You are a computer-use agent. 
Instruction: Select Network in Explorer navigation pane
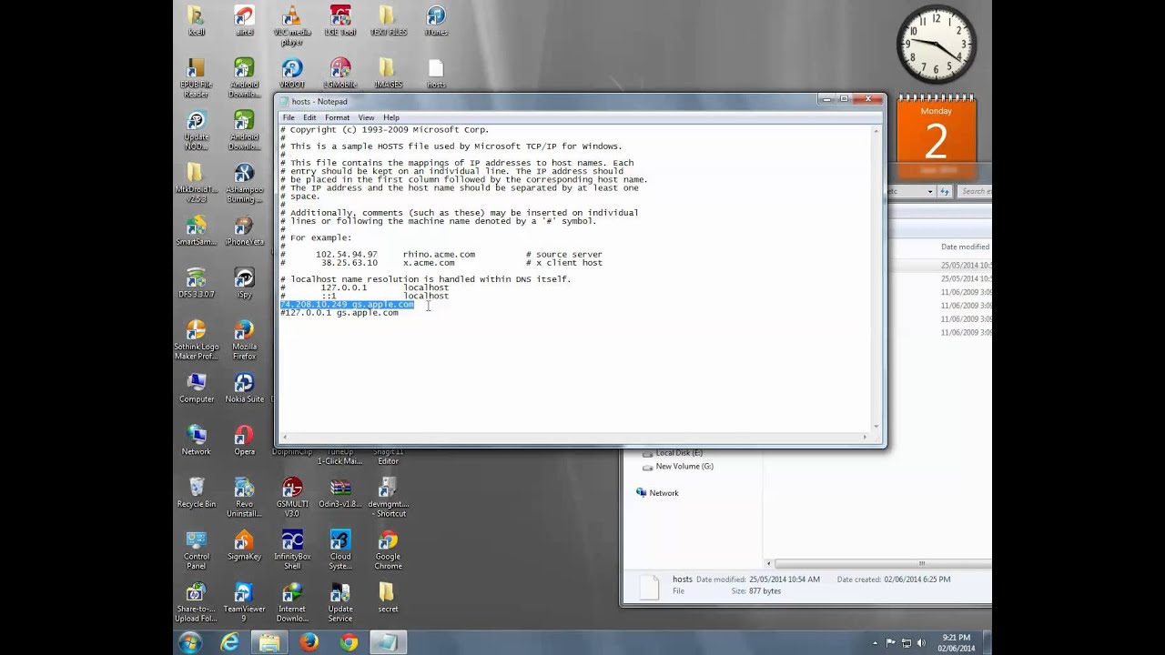coord(664,493)
